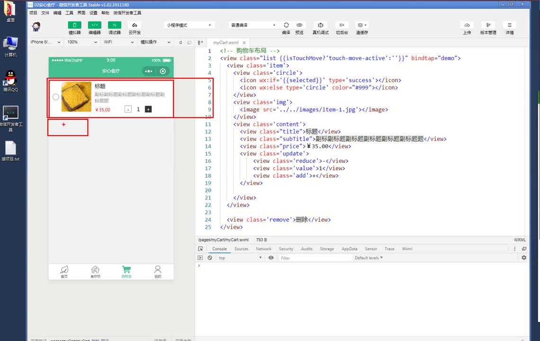Close the myCart.wxml tab

coord(244,42)
